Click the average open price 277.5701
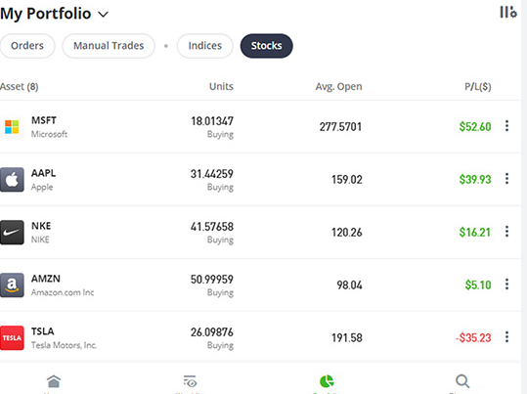Viewport: 527px width, 394px height. point(341,127)
